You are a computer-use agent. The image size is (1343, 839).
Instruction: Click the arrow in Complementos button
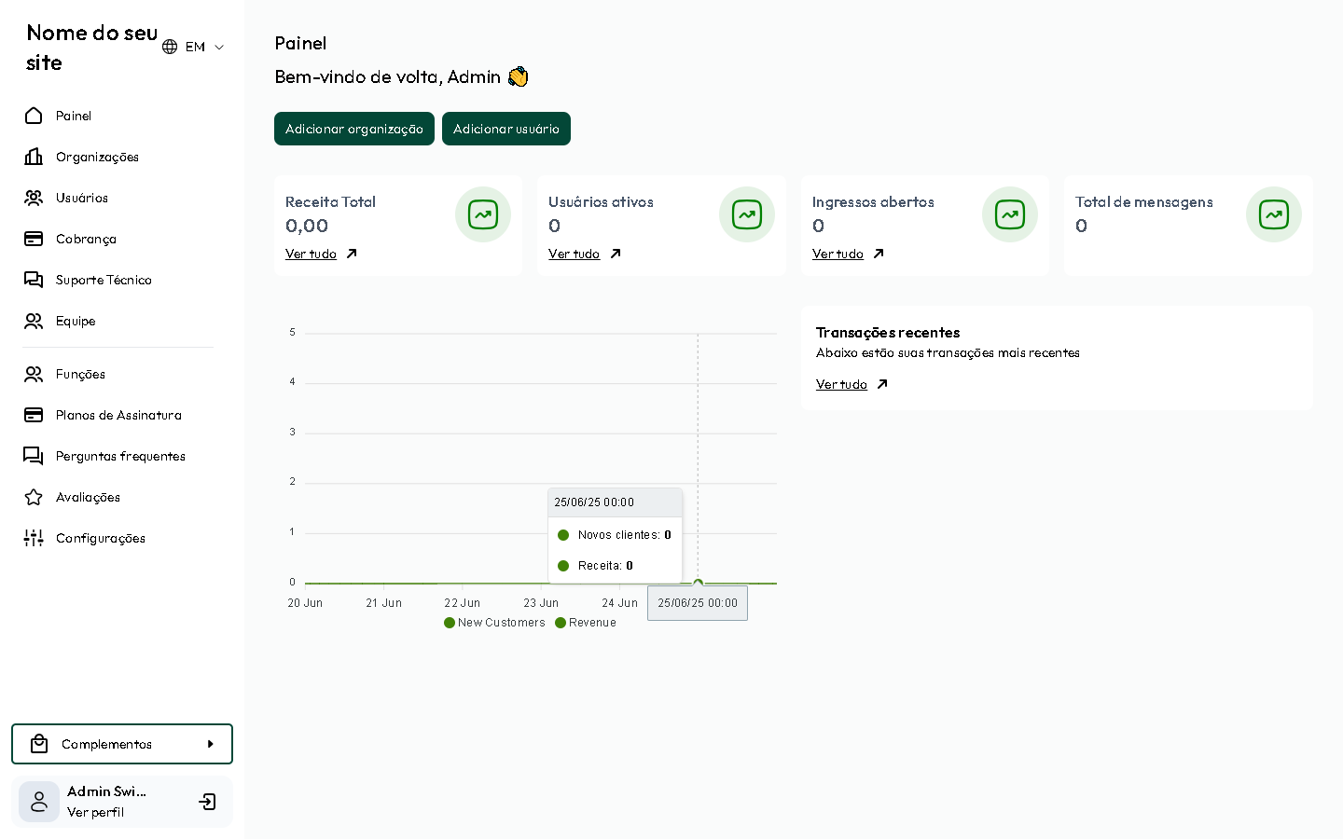211,744
